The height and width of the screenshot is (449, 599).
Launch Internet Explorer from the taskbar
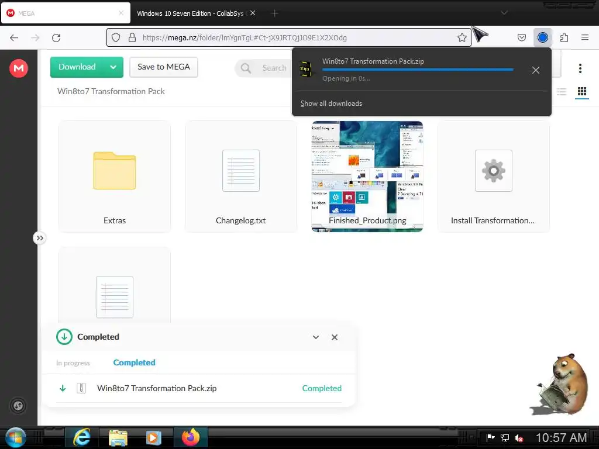pyautogui.click(x=82, y=437)
